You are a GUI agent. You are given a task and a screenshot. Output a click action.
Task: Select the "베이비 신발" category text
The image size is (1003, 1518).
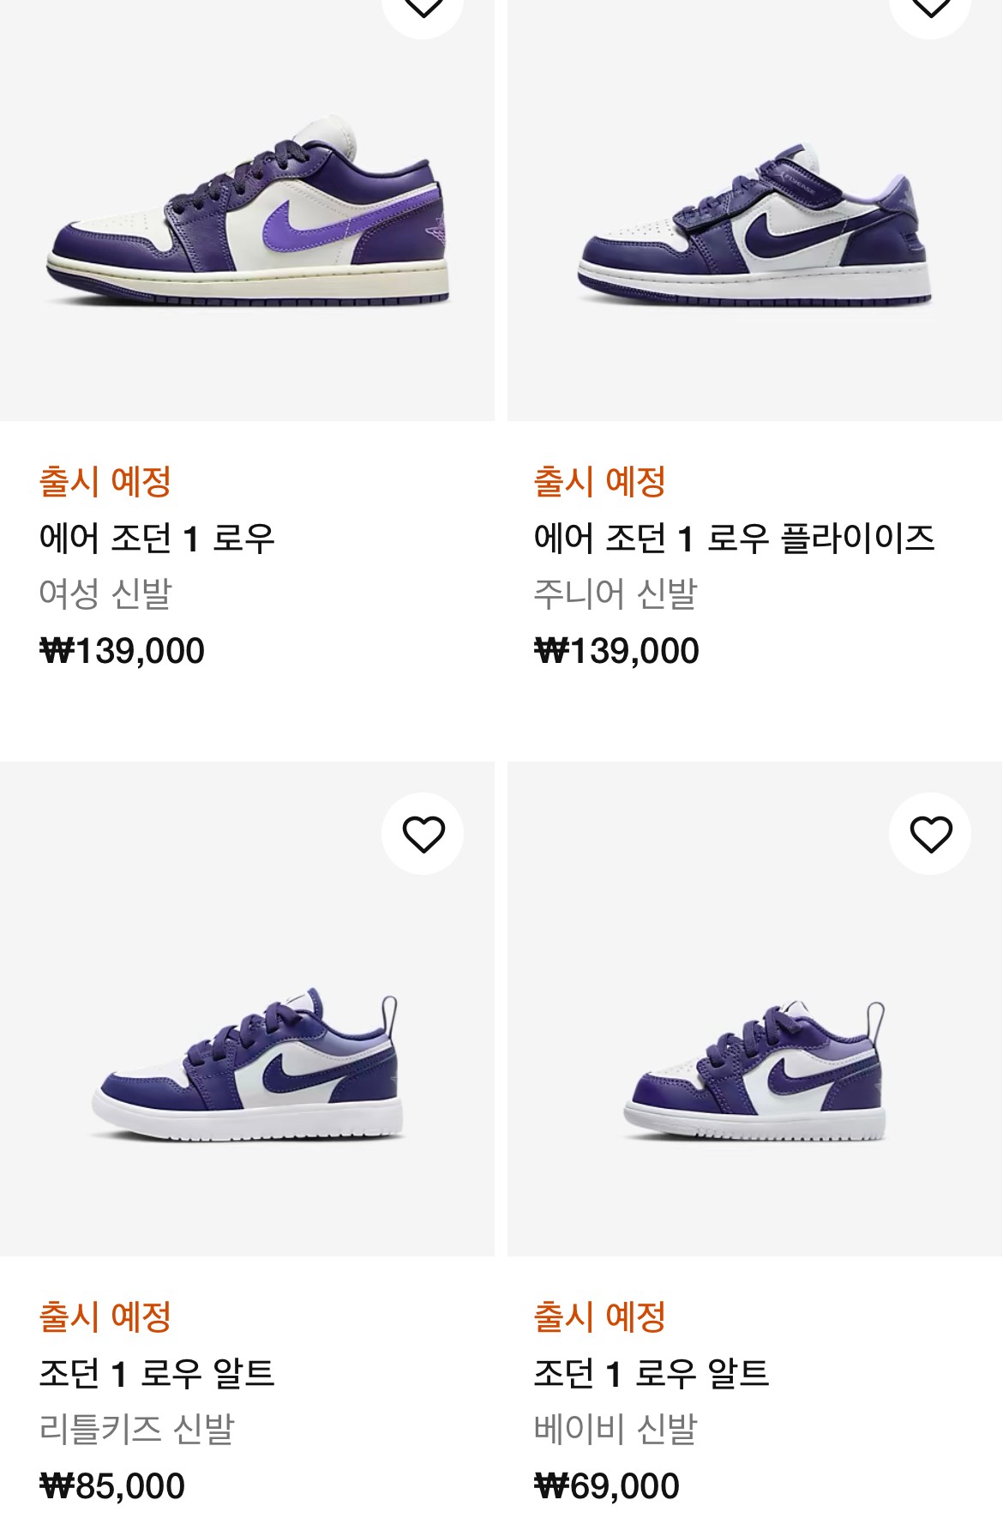tap(616, 1429)
